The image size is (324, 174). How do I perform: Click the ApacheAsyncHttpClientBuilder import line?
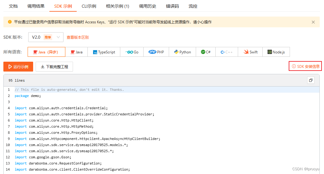click(x=87, y=139)
